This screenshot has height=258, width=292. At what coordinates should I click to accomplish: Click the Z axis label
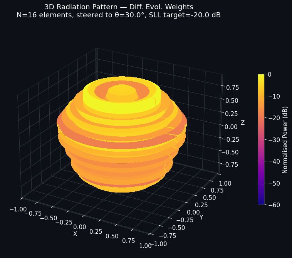coord(243,123)
